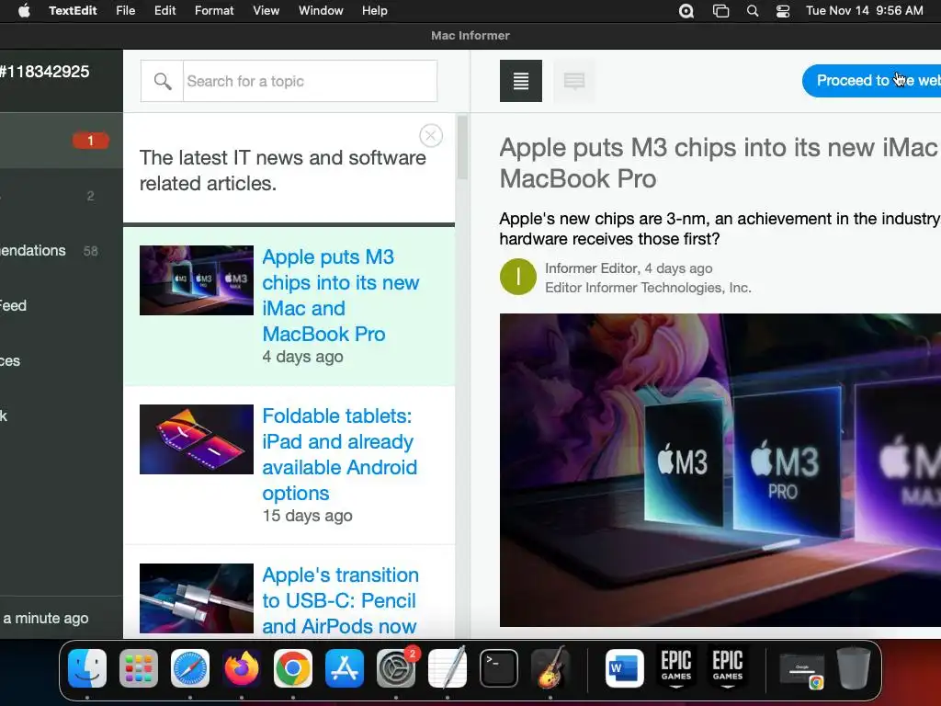Click Informer Editor avatar icon
Screen dimensions: 941x706
518,277
